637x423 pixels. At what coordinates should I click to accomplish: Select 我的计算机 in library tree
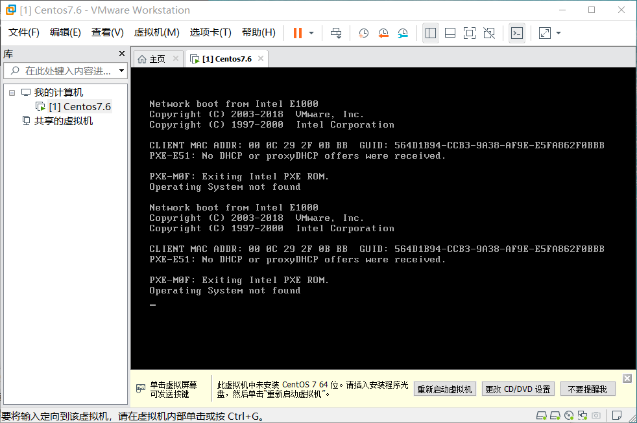click(x=58, y=93)
